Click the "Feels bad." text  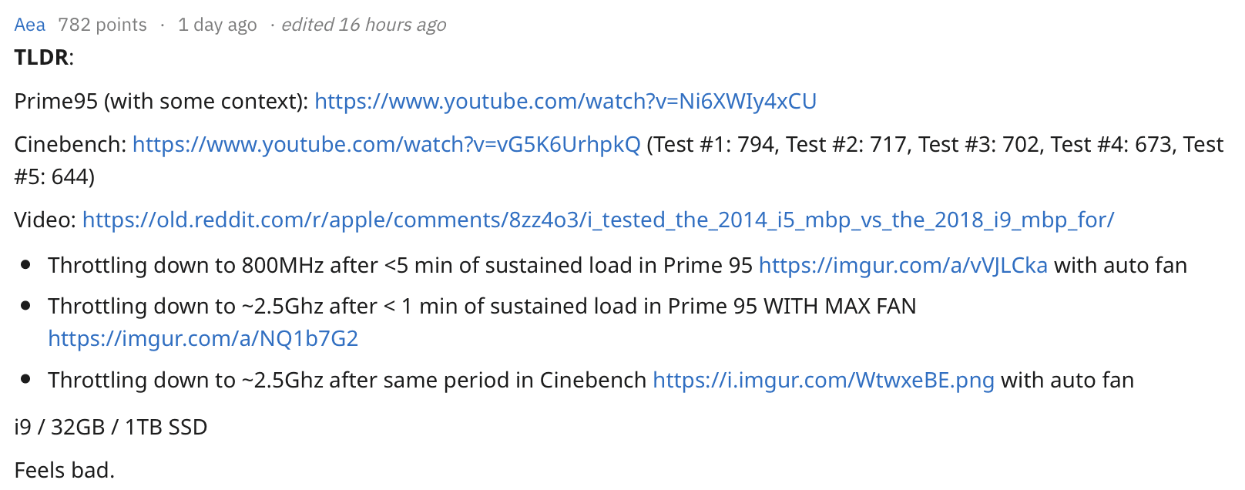coord(65,470)
